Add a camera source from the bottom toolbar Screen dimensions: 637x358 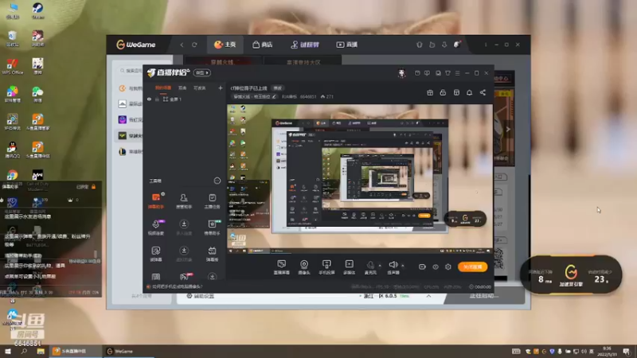[304, 267]
